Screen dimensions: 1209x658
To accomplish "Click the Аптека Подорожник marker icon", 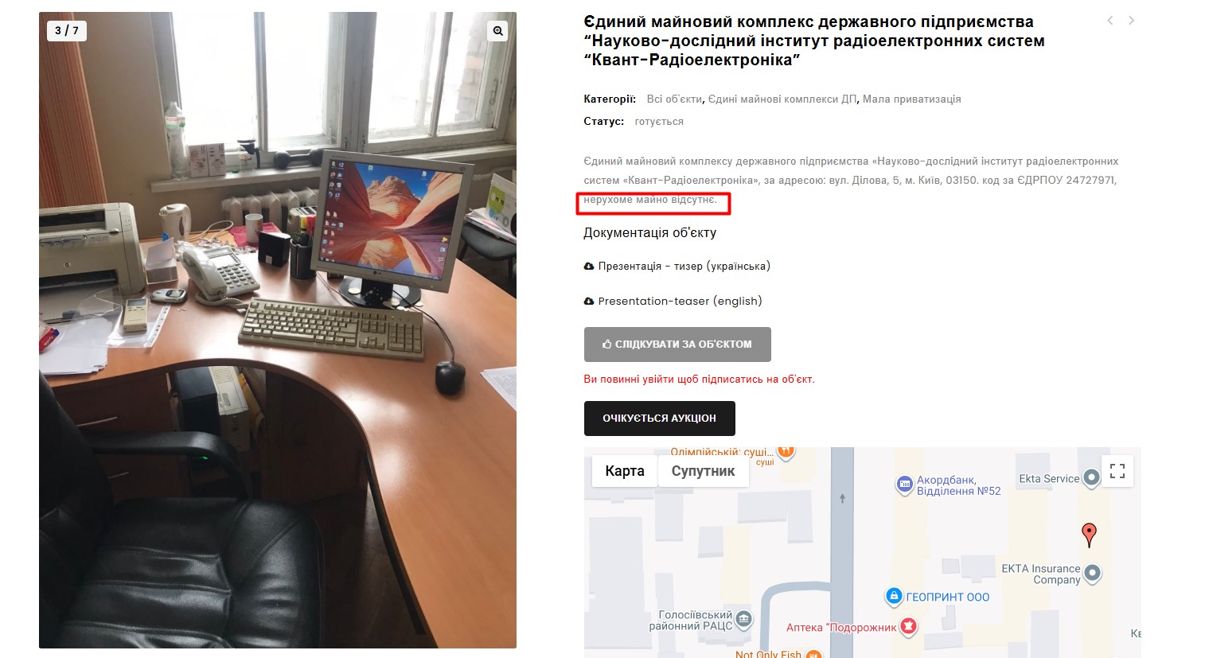I will 908,627.
